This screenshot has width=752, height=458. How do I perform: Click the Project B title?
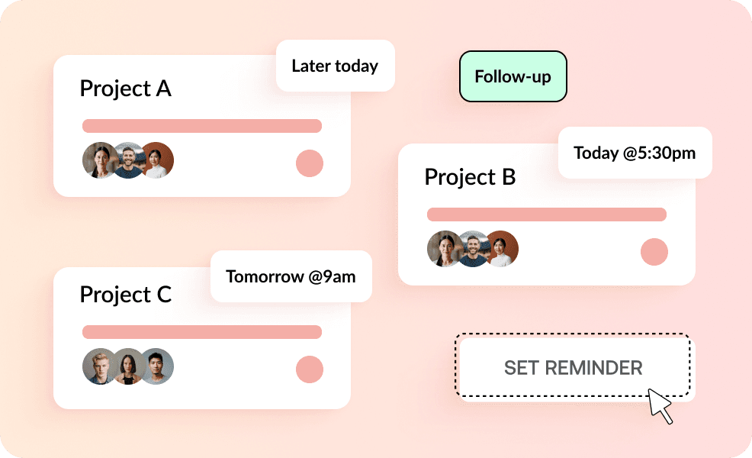470,177
